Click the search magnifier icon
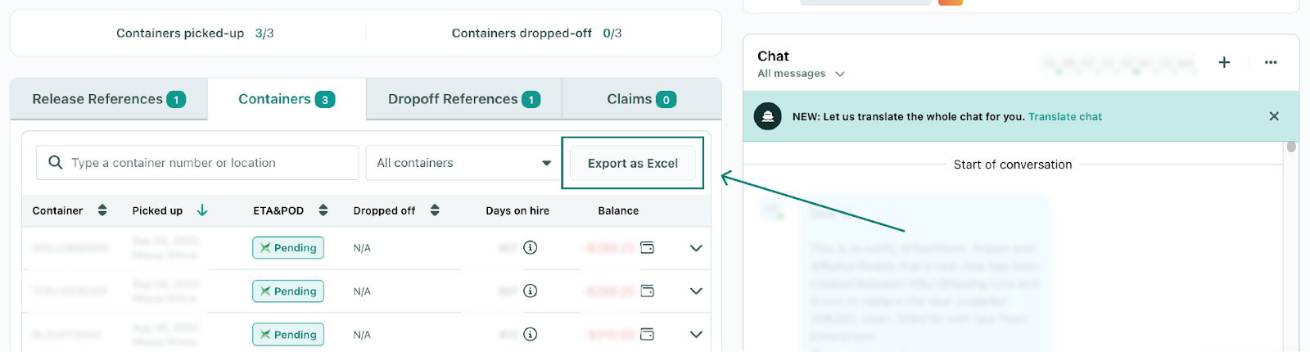The height and width of the screenshot is (352, 1310). tap(56, 163)
